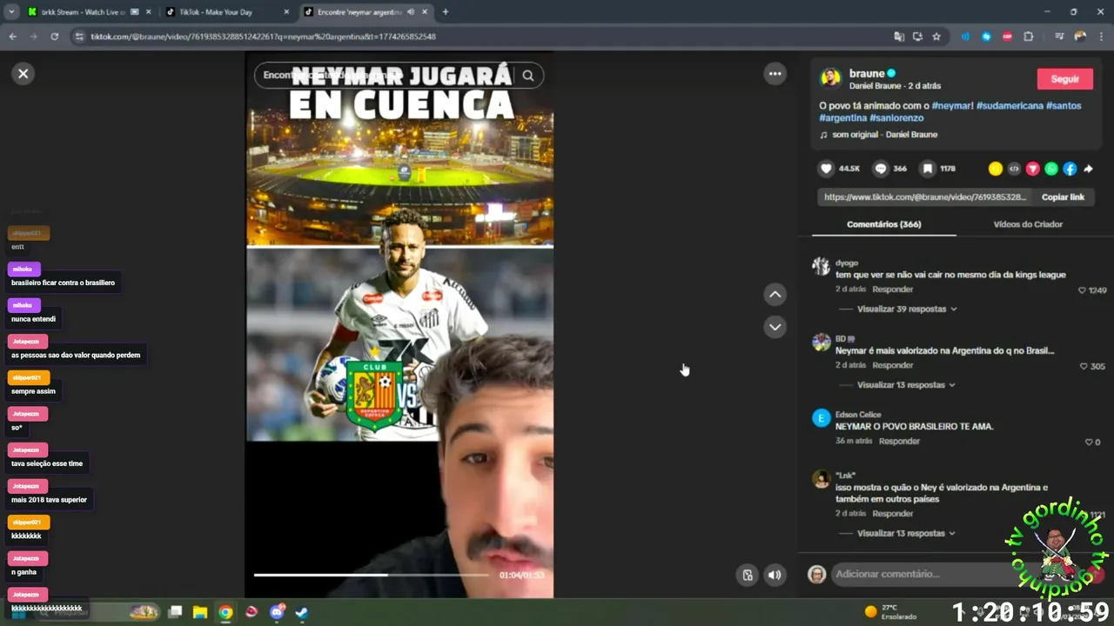The height and width of the screenshot is (626, 1114).
Task: Open comments bubble icon showing 366
Action: (881, 169)
